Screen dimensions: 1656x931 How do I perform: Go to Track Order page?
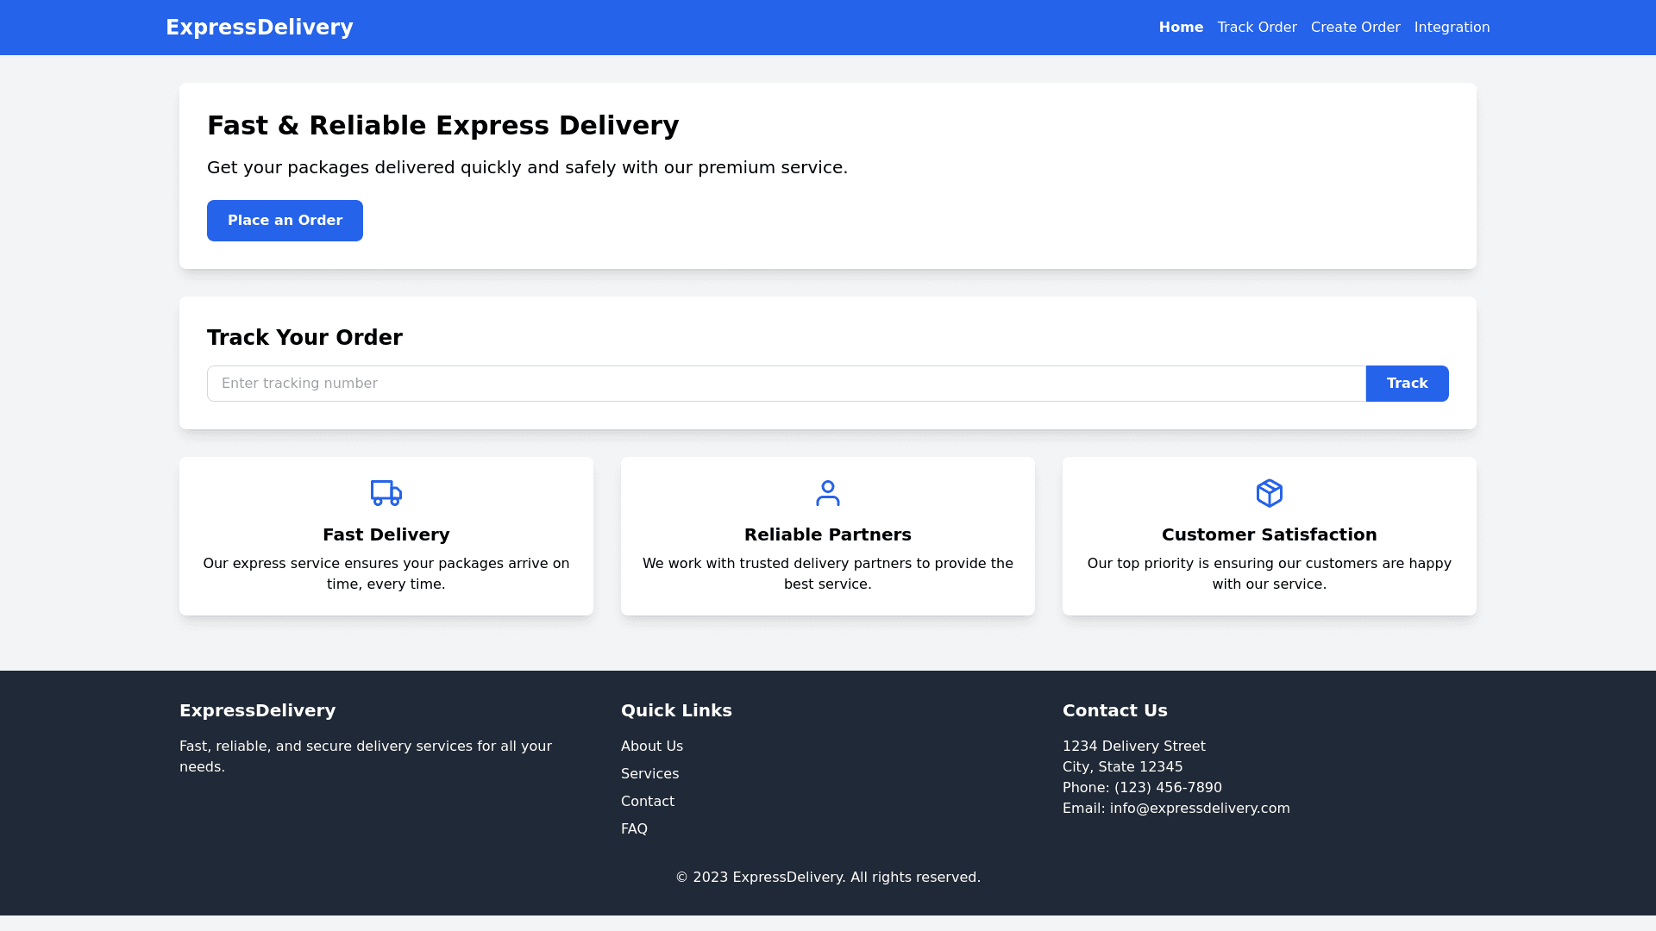click(x=1257, y=28)
